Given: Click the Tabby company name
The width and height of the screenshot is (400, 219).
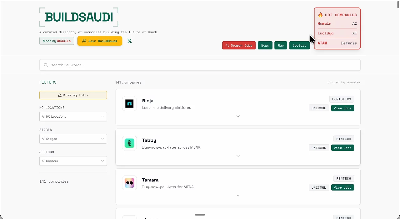Looking at the screenshot, I should tap(149, 140).
